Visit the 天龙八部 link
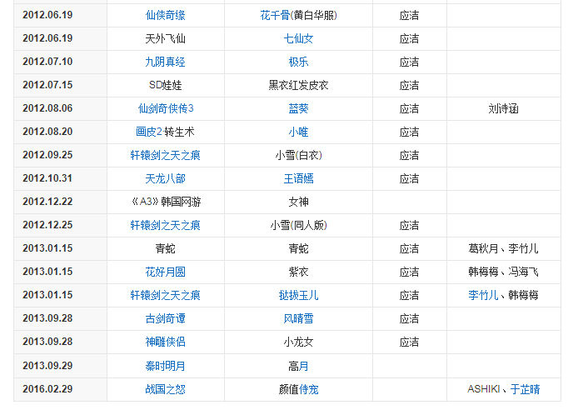 tap(165, 178)
